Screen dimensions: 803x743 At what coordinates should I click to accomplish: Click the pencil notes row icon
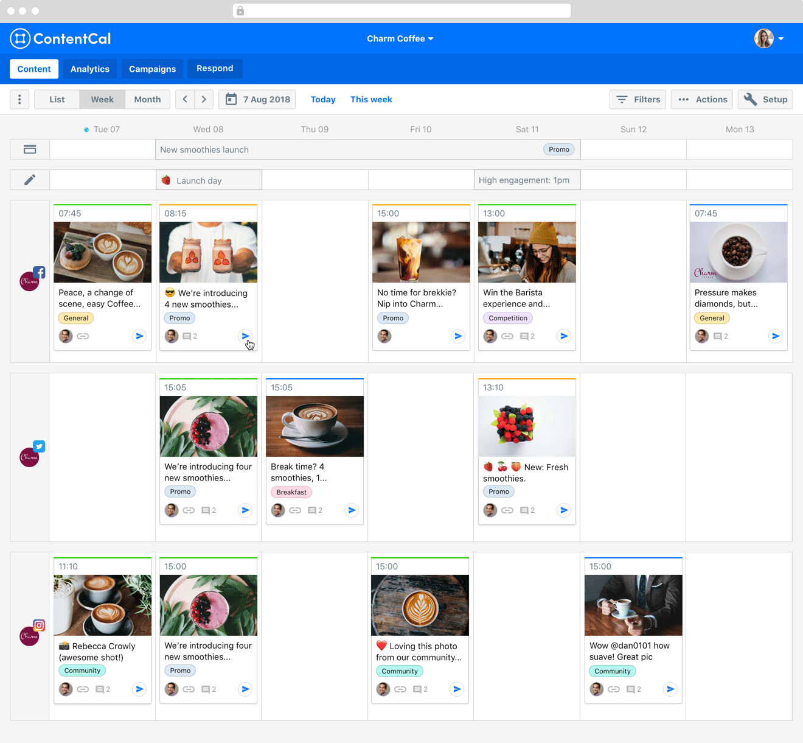click(30, 180)
